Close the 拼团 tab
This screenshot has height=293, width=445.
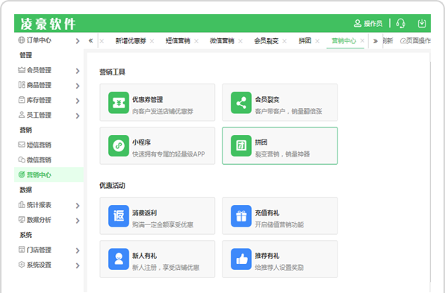[317, 41]
